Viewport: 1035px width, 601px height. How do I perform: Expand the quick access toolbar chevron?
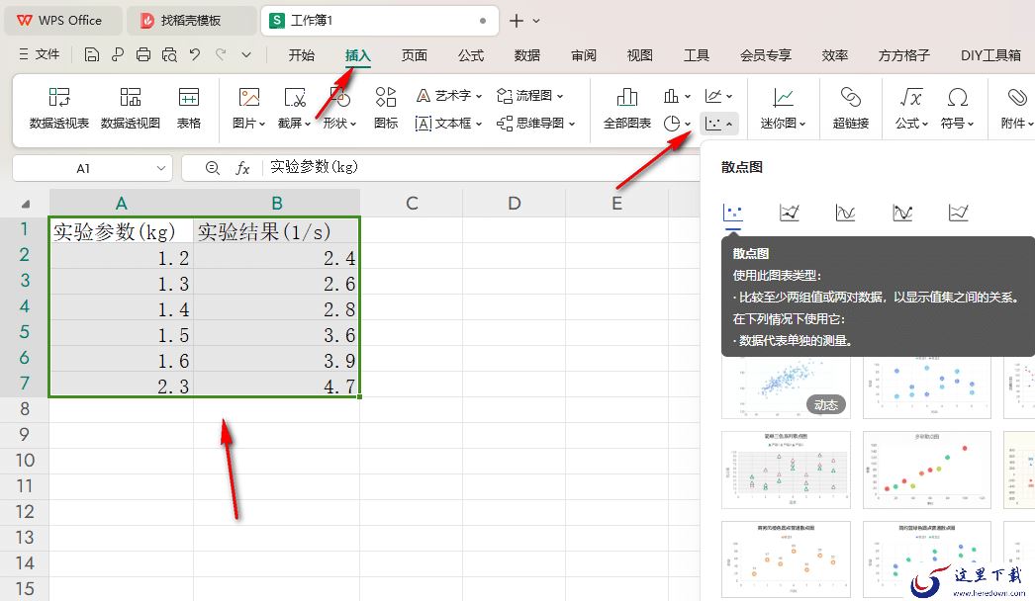click(246, 55)
